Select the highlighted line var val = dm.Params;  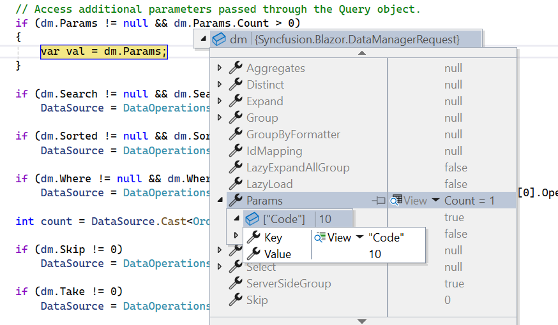[x=103, y=52]
